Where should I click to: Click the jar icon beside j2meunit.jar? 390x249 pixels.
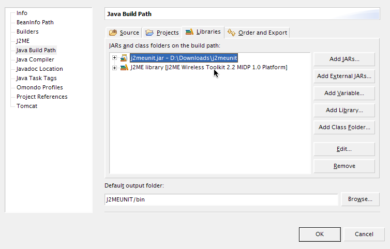coord(124,58)
